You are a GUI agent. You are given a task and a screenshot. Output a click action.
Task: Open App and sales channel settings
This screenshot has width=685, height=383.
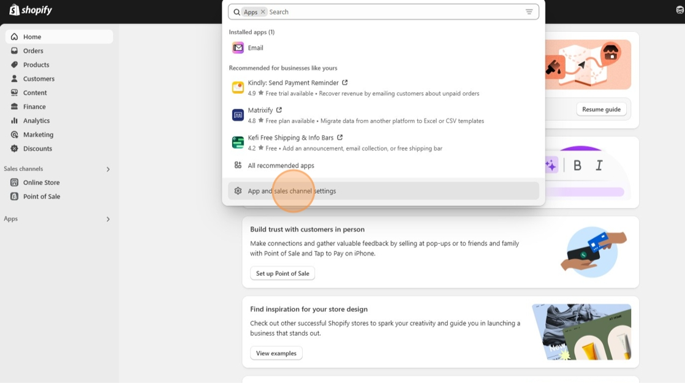(x=292, y=191)
